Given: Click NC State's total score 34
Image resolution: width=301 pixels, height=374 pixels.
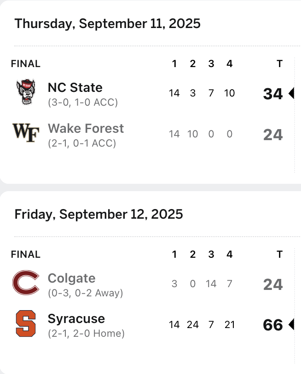Looking at the screenshot, I should point(272,94).
